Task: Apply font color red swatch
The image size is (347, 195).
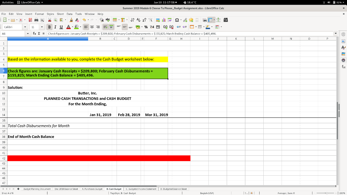Action: coord(68,27)
